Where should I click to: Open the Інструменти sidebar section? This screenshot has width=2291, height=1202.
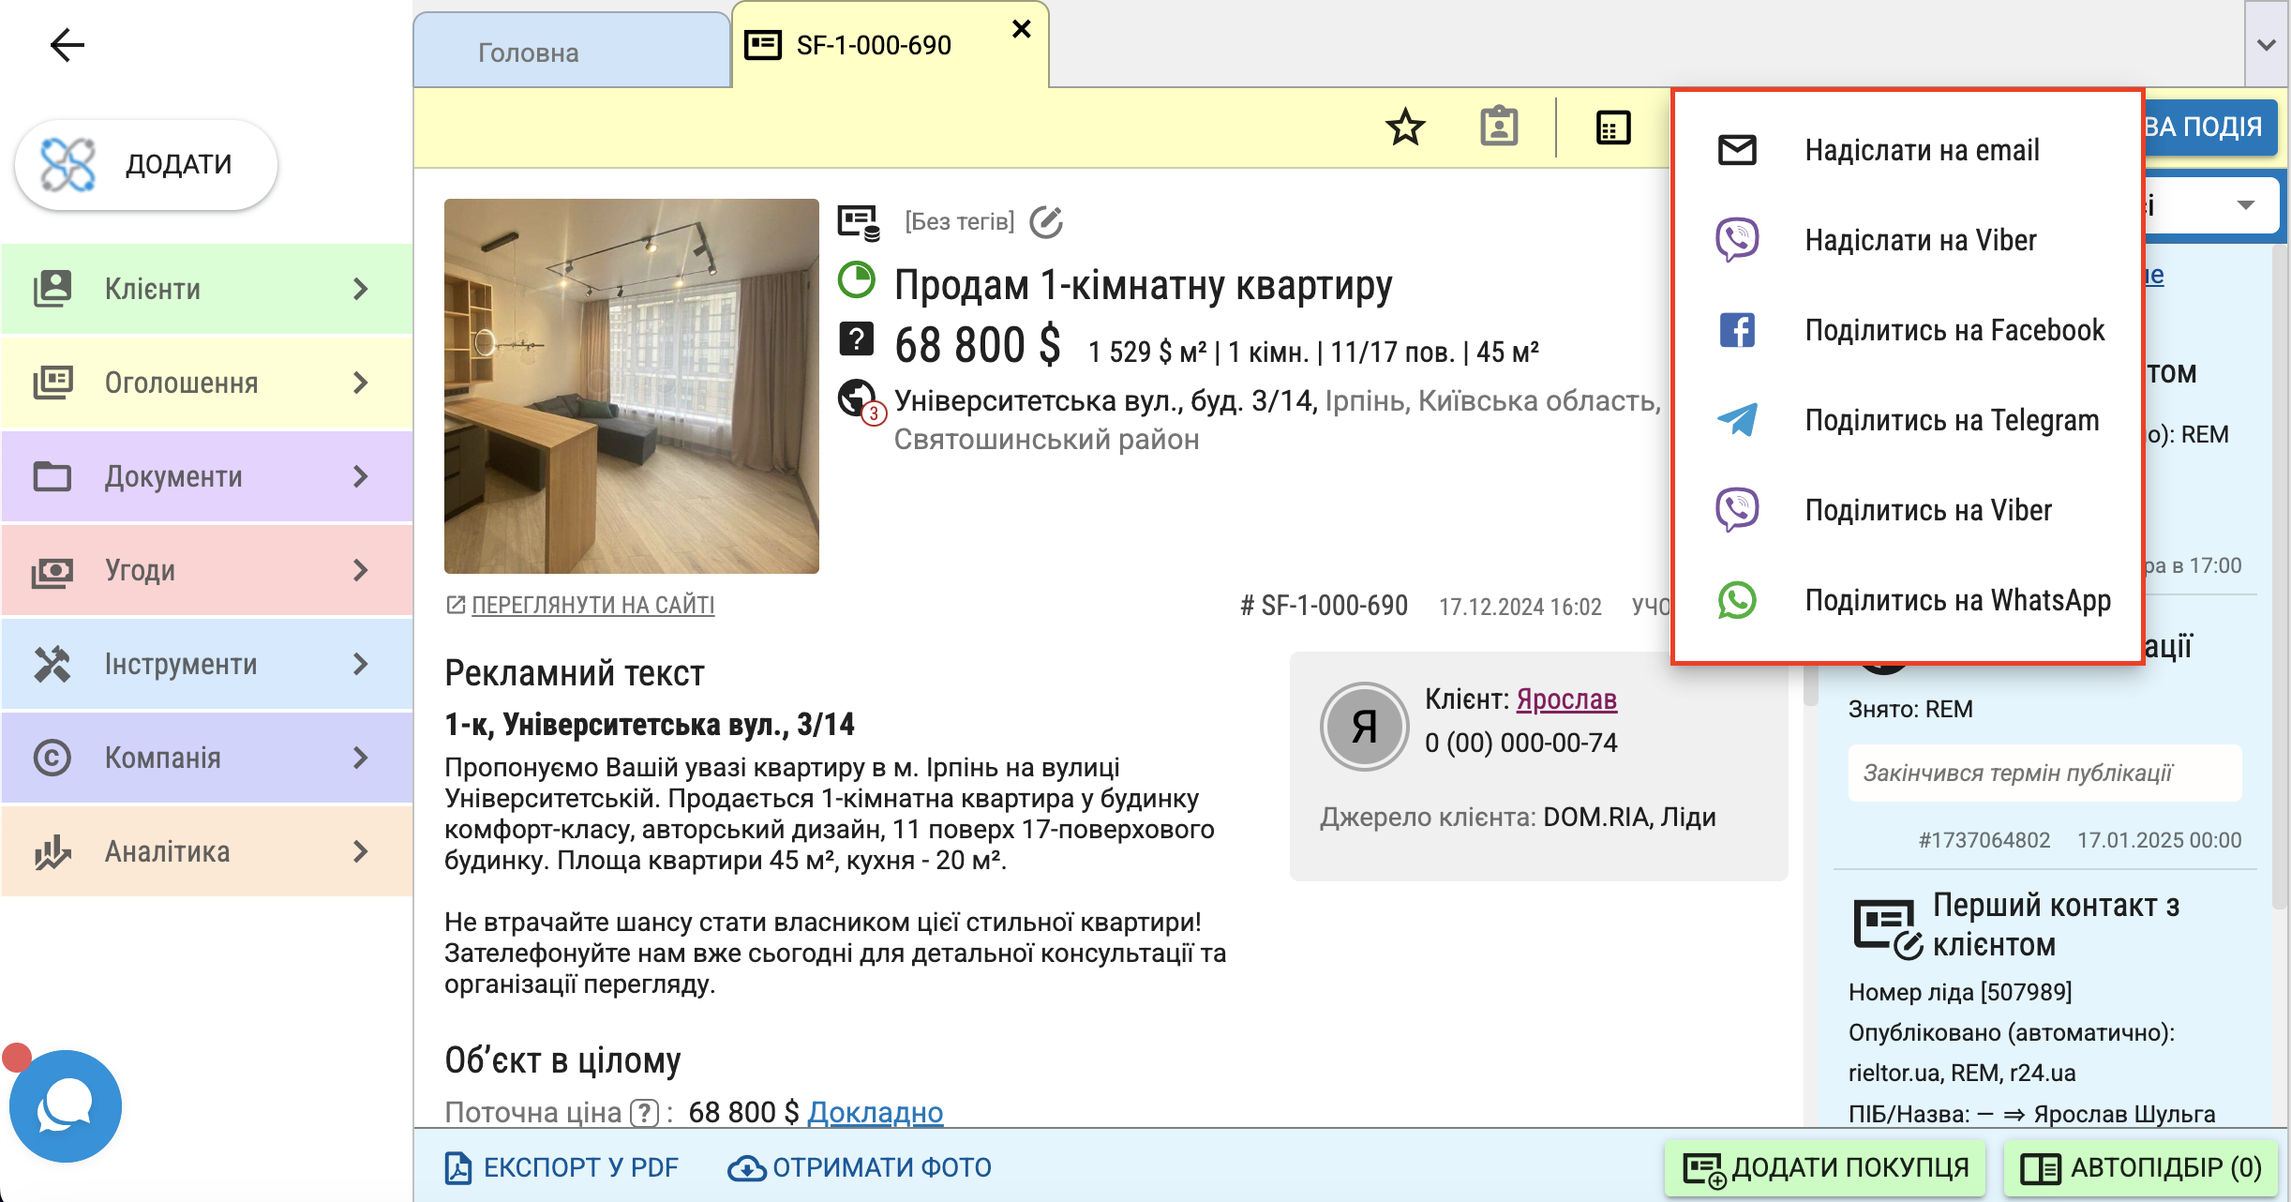[206, 664]
